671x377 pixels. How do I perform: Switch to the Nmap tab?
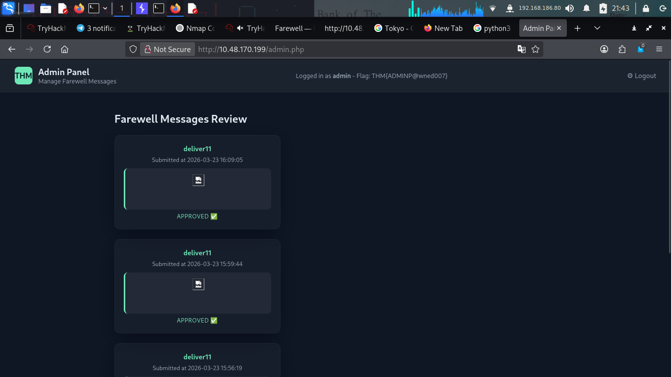coord(196,28)
